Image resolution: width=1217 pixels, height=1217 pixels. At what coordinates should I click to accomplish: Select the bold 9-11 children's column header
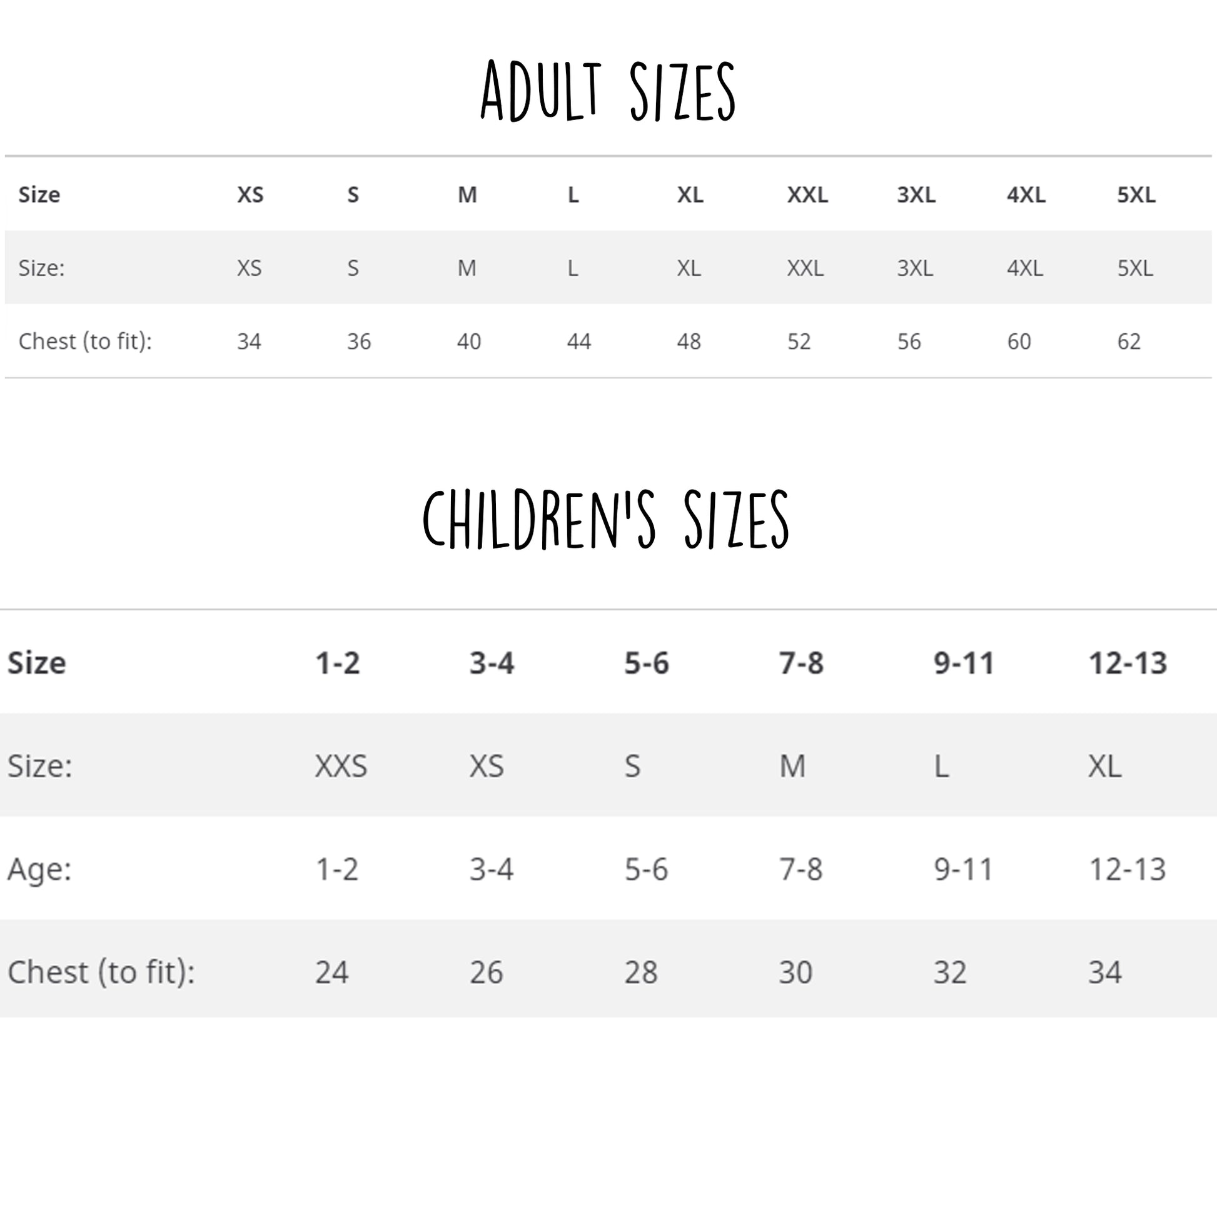pyautogui.click(x=963, y=664)
